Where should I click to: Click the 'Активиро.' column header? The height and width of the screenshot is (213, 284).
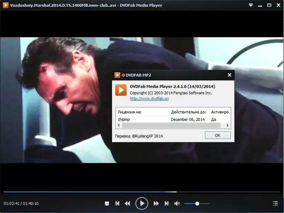220,112
